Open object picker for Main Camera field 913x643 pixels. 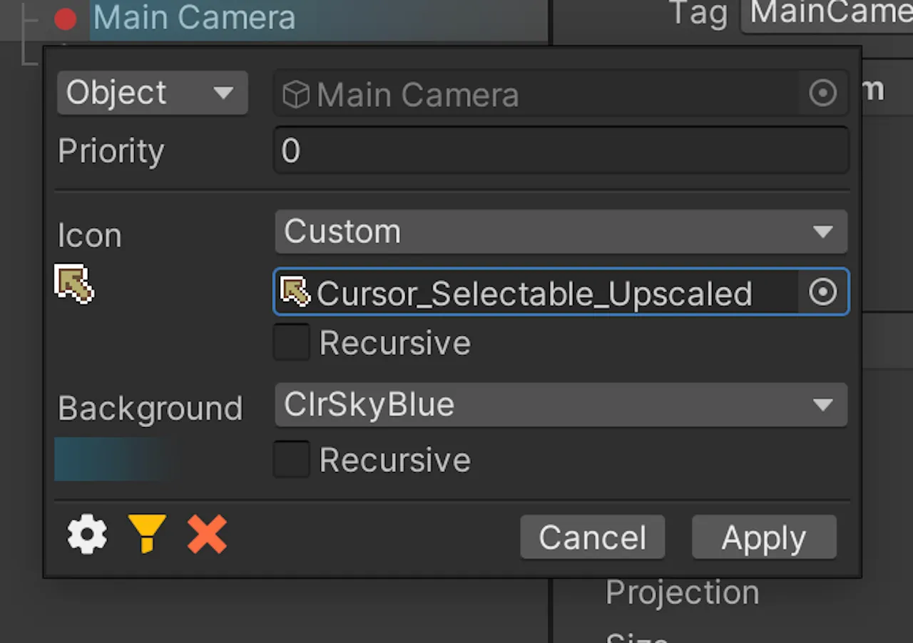(x=822, y=93)
